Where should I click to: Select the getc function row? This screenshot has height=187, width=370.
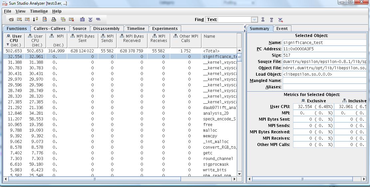tap(120, 153)
